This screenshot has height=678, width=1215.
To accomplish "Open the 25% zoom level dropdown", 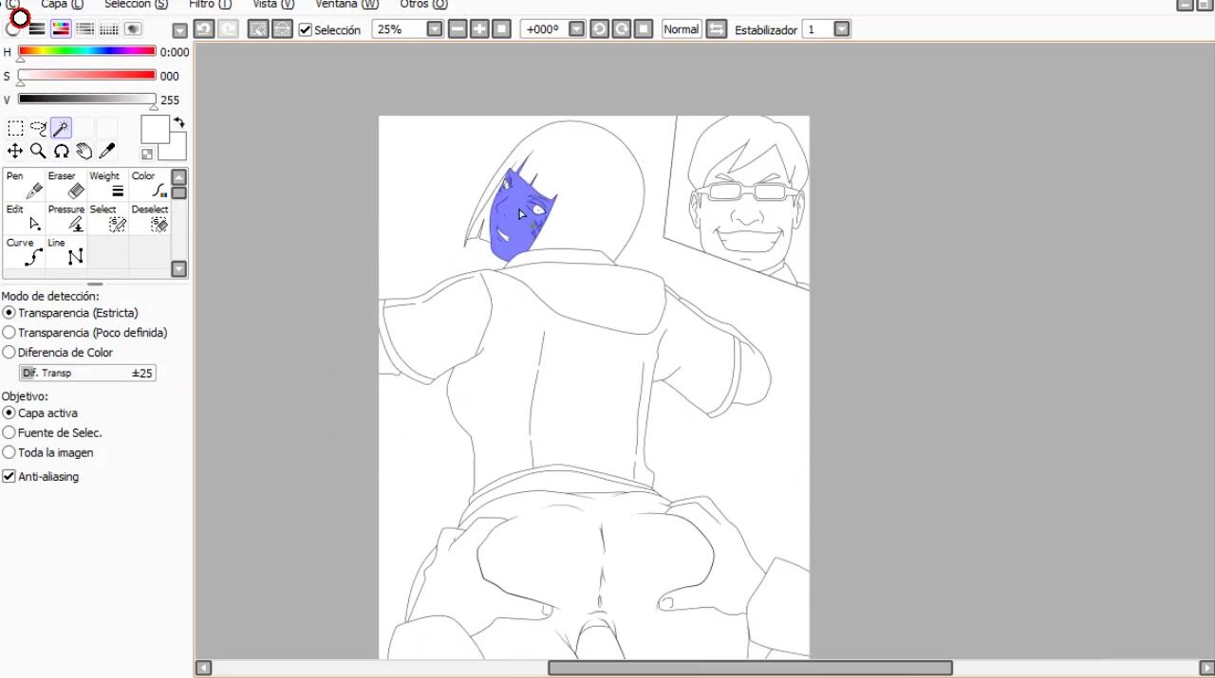I will click(x=435, y=29).
